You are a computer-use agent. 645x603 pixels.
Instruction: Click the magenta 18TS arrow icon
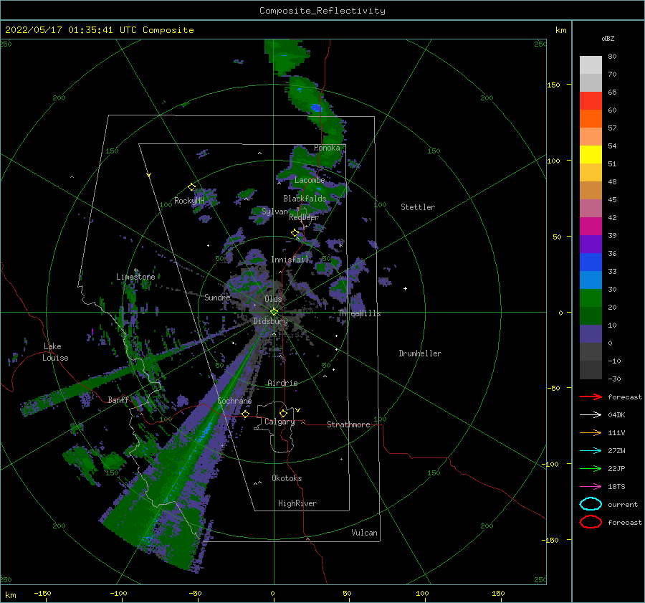click(x=591, y=487)
